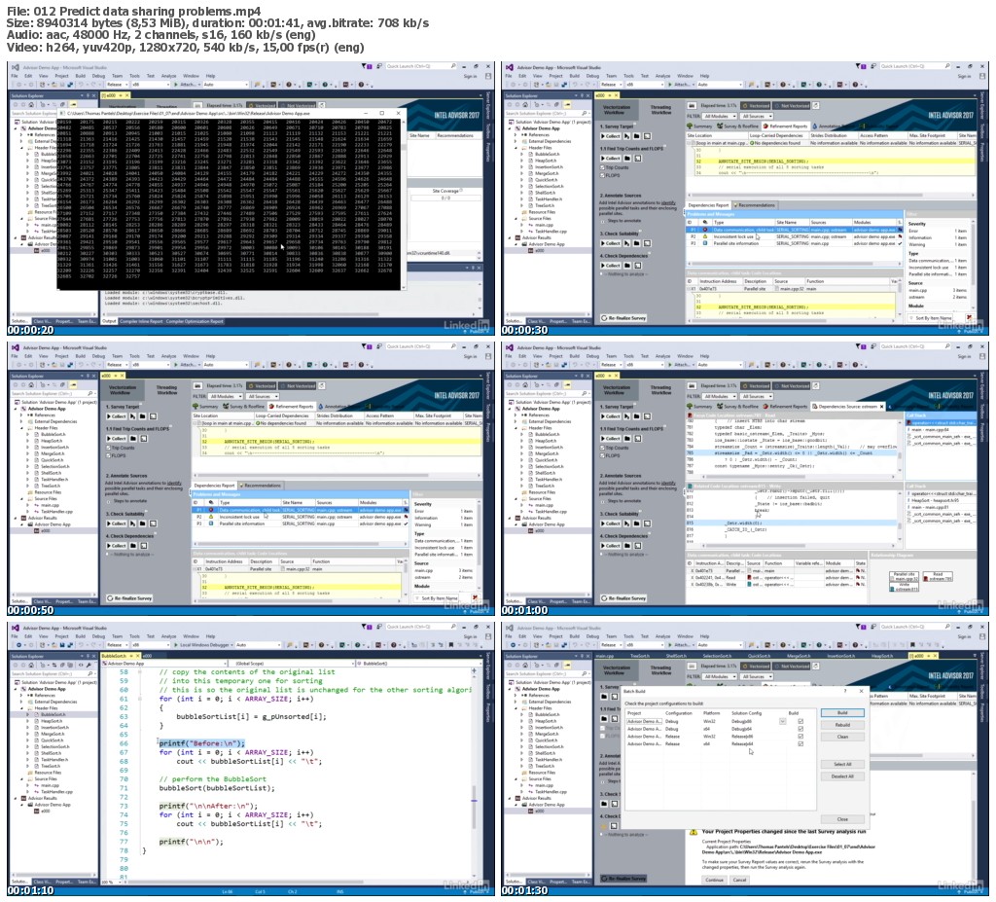996x902 pixels.
Task: Click Quick Launch magnifier icon in 00:01:00 frame
Action: click(x=946, y=346)
